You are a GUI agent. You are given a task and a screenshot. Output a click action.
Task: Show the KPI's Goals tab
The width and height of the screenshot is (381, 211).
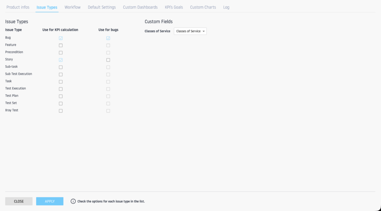(x=174, y=7)
